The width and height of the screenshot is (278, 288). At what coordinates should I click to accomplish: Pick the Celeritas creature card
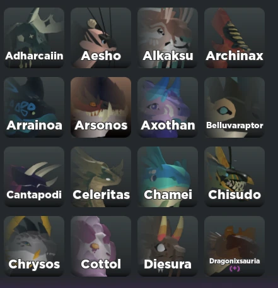coord(101,177)
